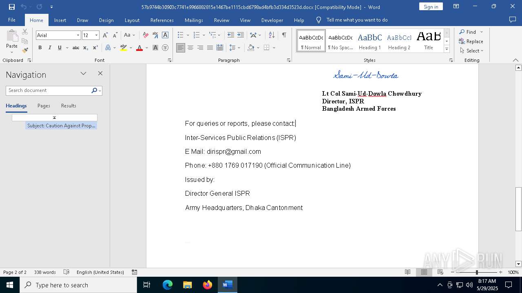Image resolution: width=522 pixels, height=293 pixels.
Task: Open the Select dropdown in Editing group
Action: 472,51
